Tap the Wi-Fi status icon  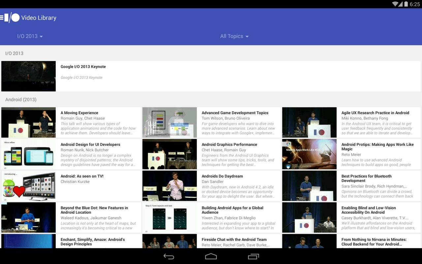click(395, 4)
